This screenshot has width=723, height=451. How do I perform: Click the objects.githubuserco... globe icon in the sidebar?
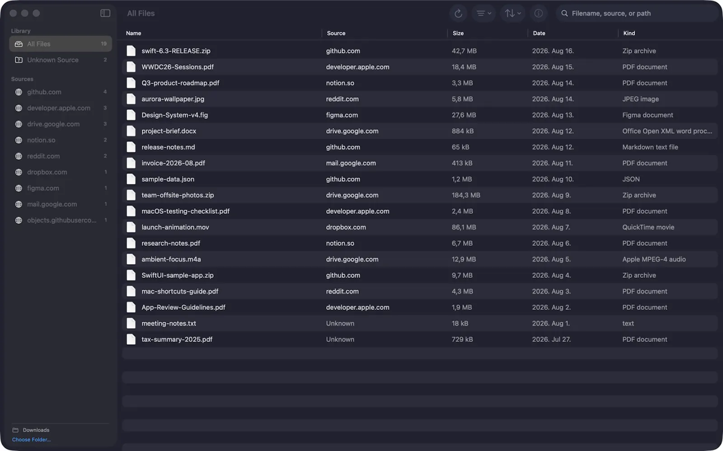pyautogui.click(x=19, y=220)
